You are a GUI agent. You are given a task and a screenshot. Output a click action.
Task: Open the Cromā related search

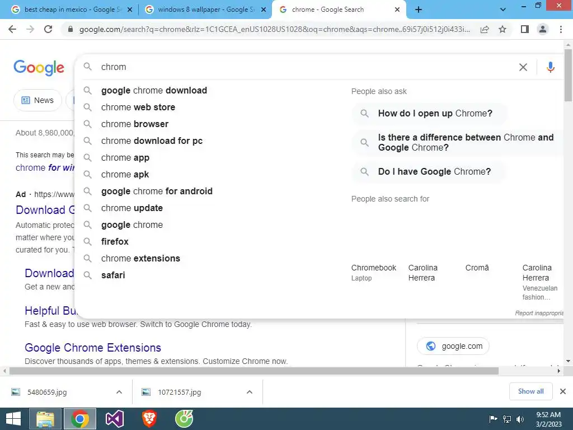(477, 268)
